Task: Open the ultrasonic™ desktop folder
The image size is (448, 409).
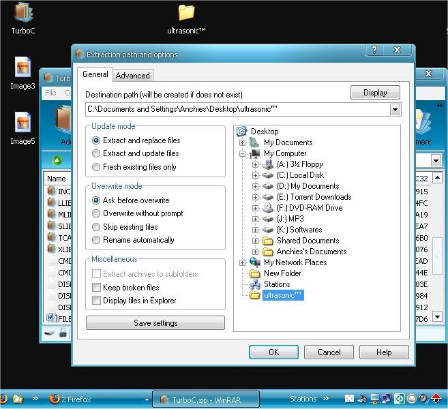Action: pyautogui.click(x=186, y=13)
